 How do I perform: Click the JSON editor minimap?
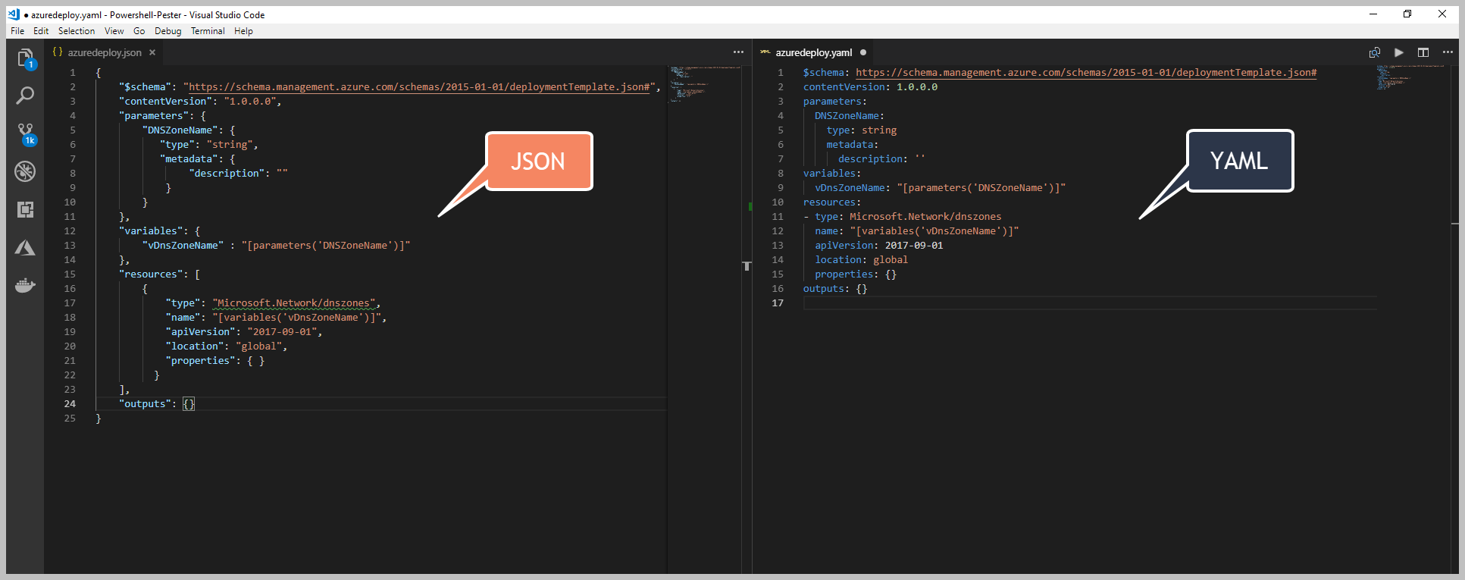[x=704, y=83]
